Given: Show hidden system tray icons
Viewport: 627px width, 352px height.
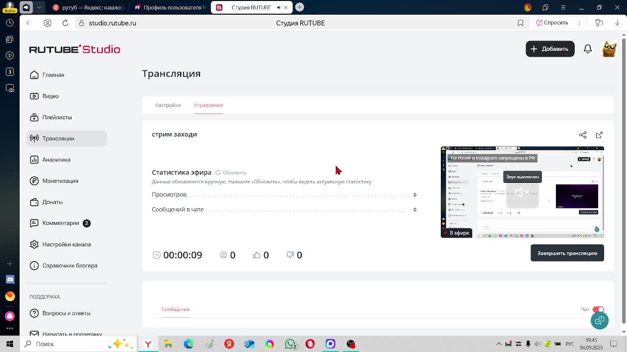Looking at the screenshot, I should [x=499, y=344].
